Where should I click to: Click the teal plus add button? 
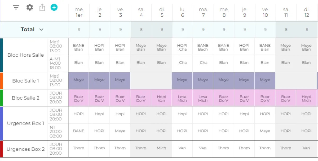54,7
